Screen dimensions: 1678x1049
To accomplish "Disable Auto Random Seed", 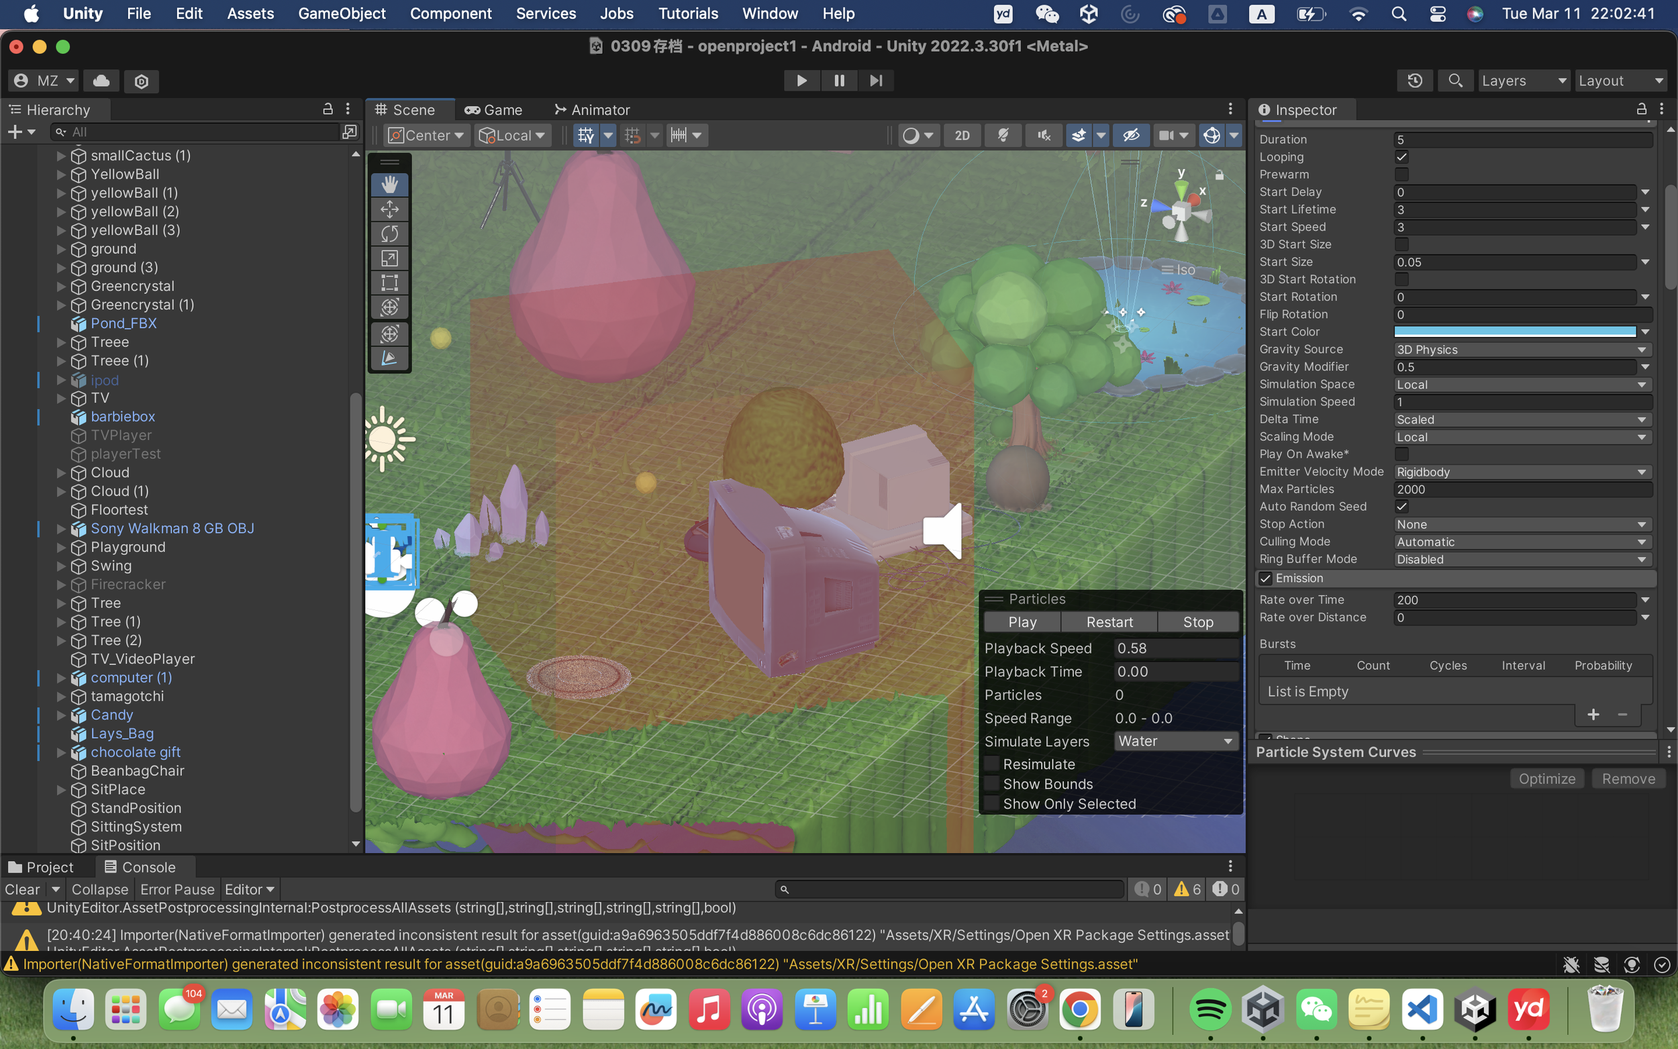I will 1403,507.
